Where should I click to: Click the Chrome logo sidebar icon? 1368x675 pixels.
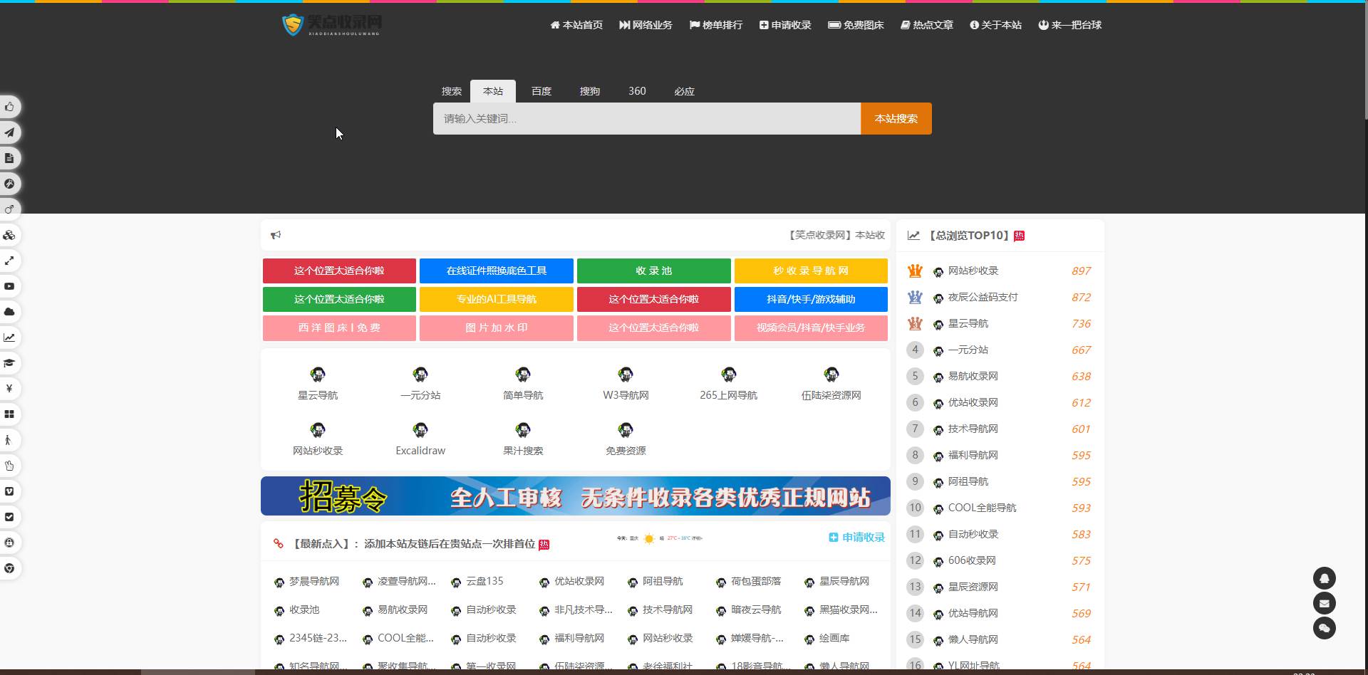pyautogui.click(x=9, y=568)
